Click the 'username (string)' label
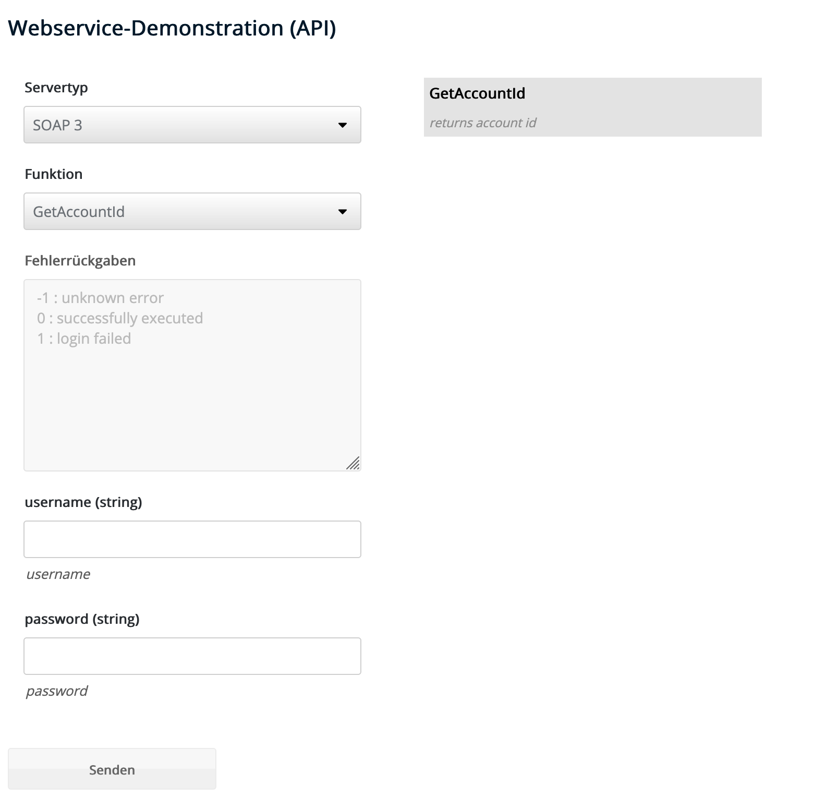814x798 pixels. pos(83,502)
